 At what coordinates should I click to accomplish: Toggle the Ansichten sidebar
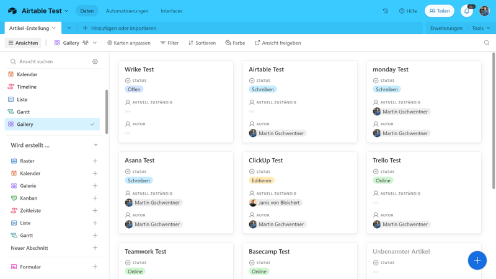23,43
